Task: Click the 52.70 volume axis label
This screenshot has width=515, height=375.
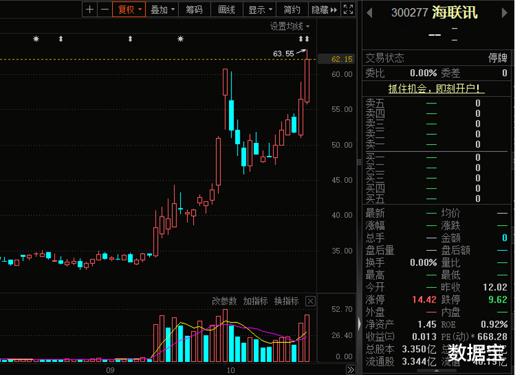Action: click(x=342, y=309)
